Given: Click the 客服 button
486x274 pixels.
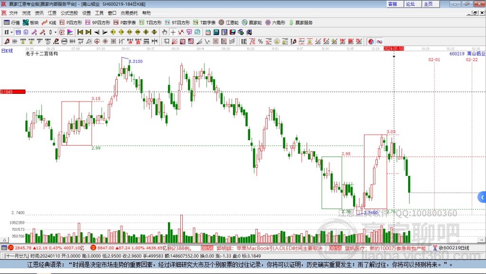Looking at the screenshot, I should (x=394, y=4).
